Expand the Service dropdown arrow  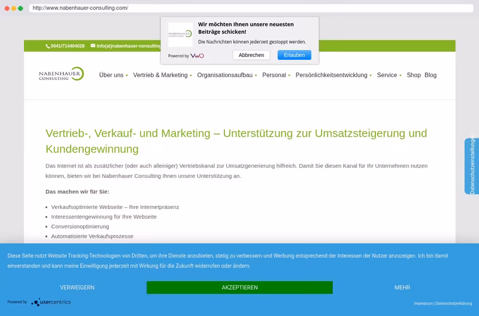tap(400, 75)
